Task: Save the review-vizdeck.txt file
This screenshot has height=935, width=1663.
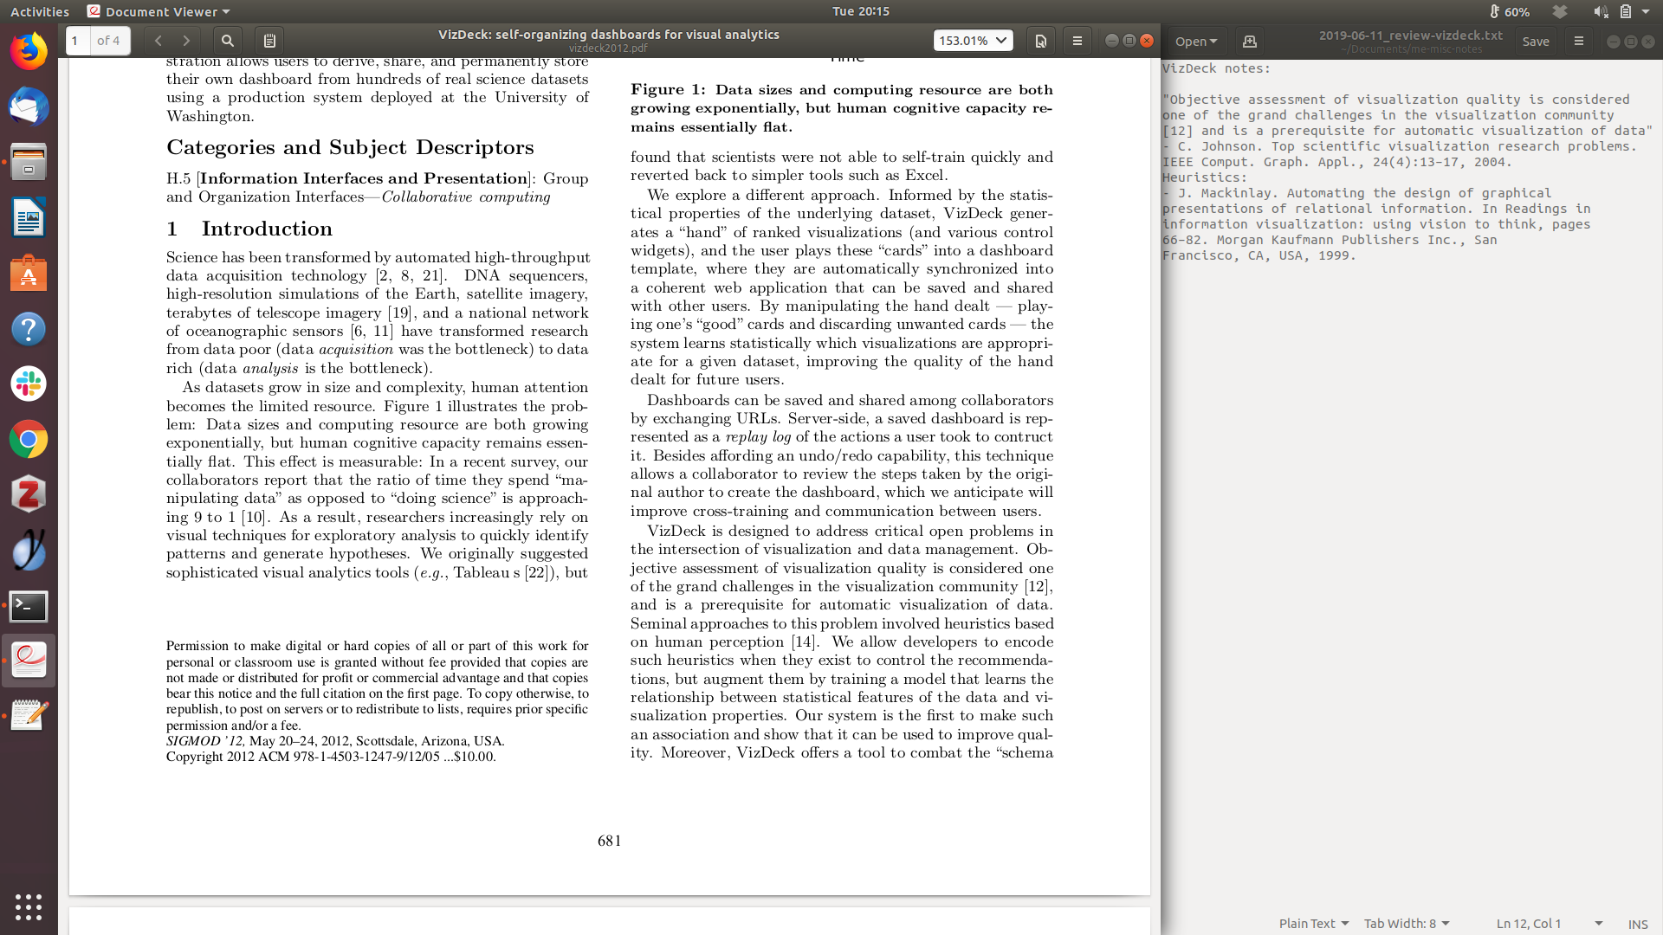Action: point(1535,41)
